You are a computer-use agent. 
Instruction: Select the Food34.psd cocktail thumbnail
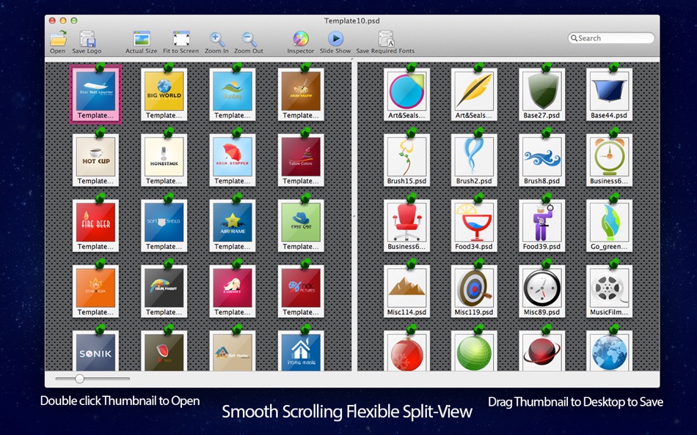click(x=474, y=225)
